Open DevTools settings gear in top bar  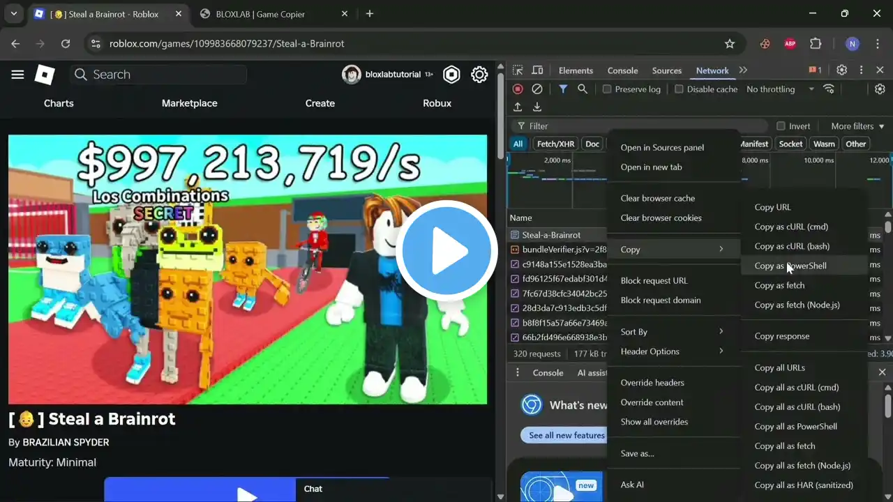pos(842,70)
